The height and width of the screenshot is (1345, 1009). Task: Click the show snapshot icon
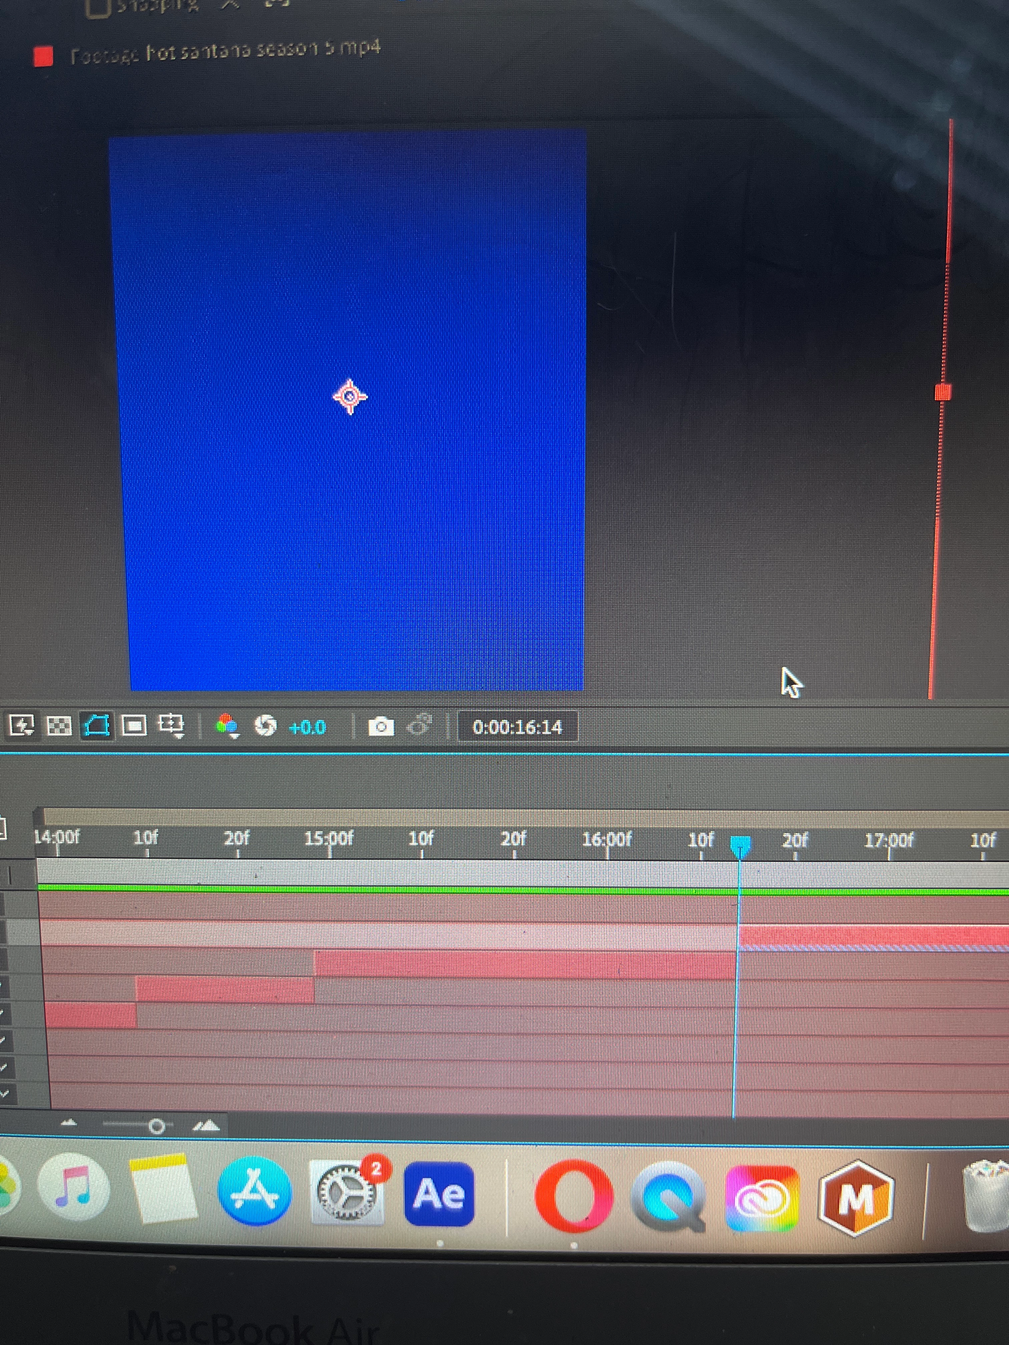pyautogui.click(x=420, y=726)
